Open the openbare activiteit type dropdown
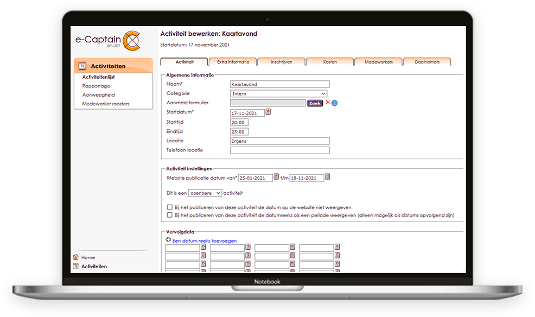Viewport: 535px width, 317px height. pos(205,193)
